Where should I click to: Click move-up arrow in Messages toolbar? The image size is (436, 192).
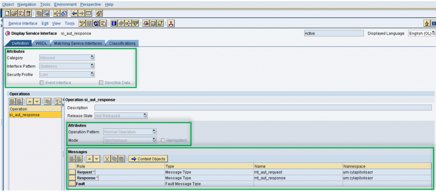89,159
